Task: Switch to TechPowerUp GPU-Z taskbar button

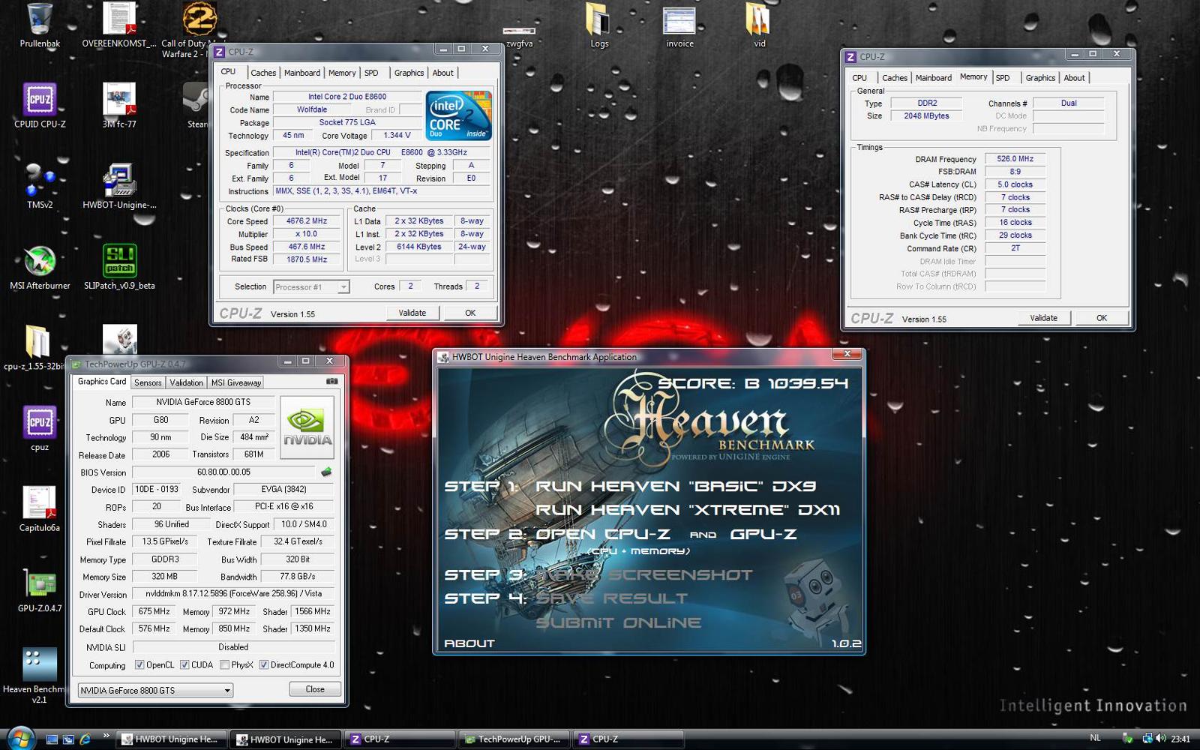Action: [514, 739]
